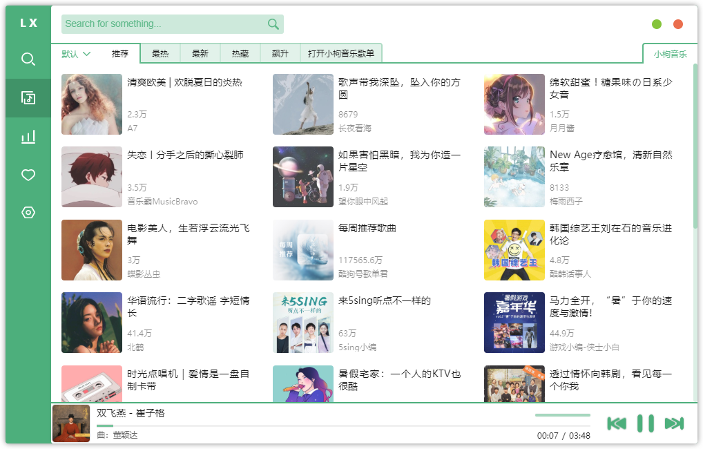Open the 每周推荐歌曲 playlist cover
The width and height of the screenshot is (703, 449).
pyautogui.click(x=303, y=249)
